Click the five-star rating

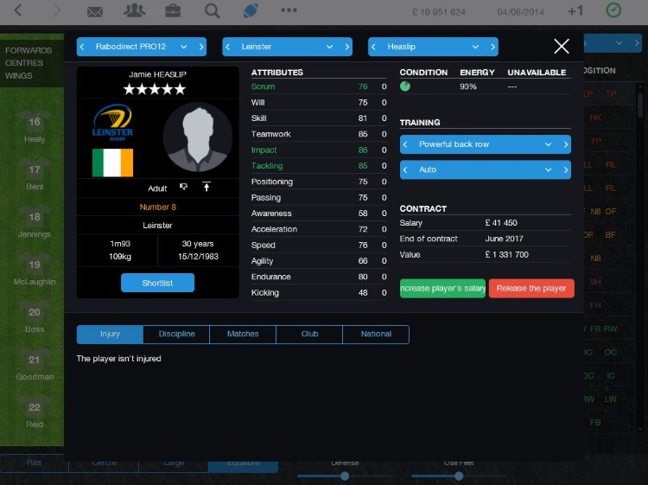[x=155, y=89]
